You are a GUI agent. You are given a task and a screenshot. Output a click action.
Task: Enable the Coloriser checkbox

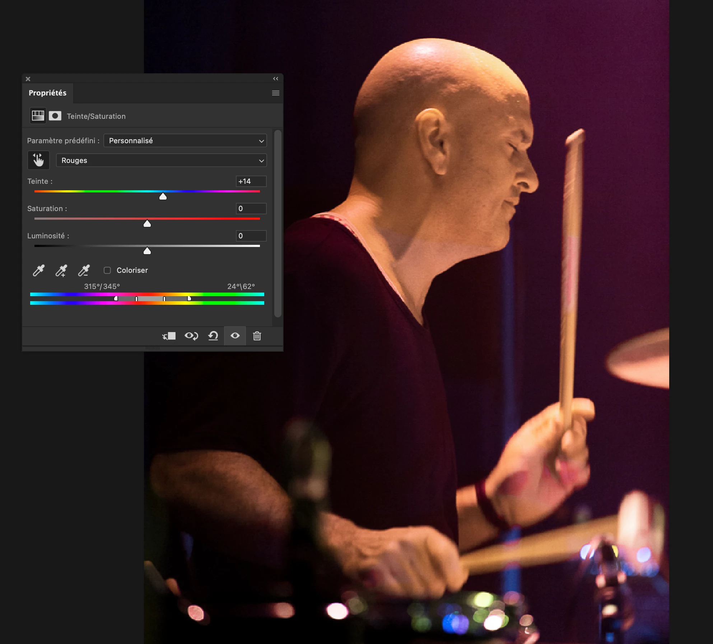(x=107, y=270)
